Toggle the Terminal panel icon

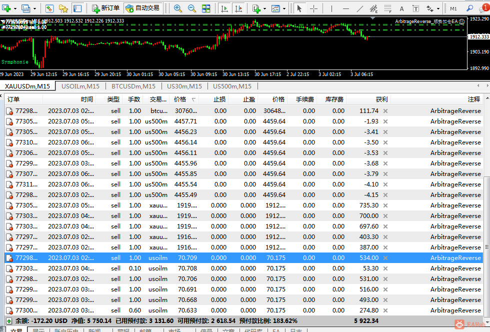77,8
